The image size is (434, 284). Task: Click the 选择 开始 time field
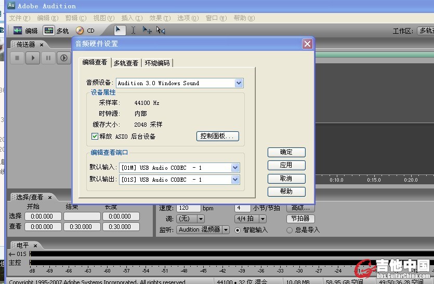point(43,217)
